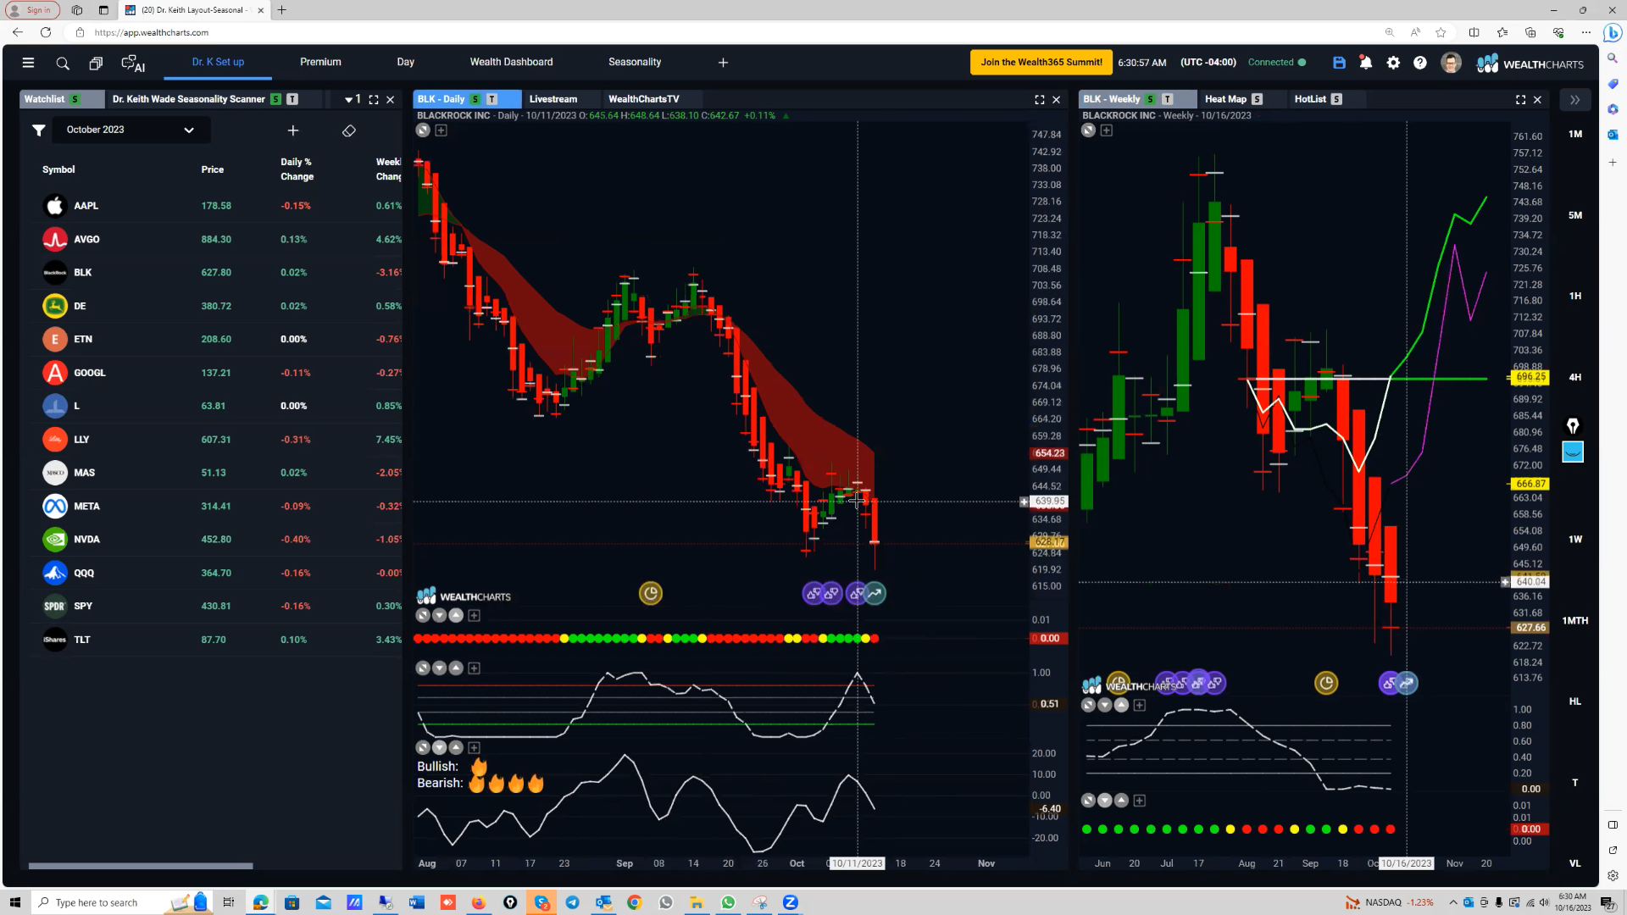Click the map pin drawing tool
The width and height of the screenshot is (1627, 915).
(1573, 426)
